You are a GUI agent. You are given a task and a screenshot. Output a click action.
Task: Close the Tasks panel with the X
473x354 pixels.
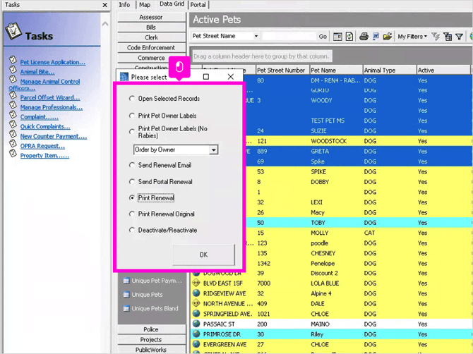coord(104,5)
